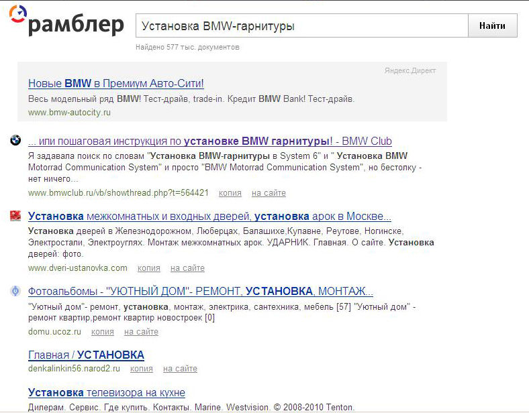Click the Яндекс.Директ label
The width and height of the screenshot is (529, 413).
(410, 71)
